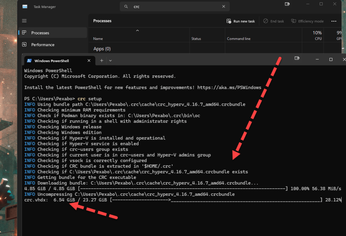
Task: Click the Task Manager title bar widget icon
Action: pyautogui.click(x=287, y=4)
